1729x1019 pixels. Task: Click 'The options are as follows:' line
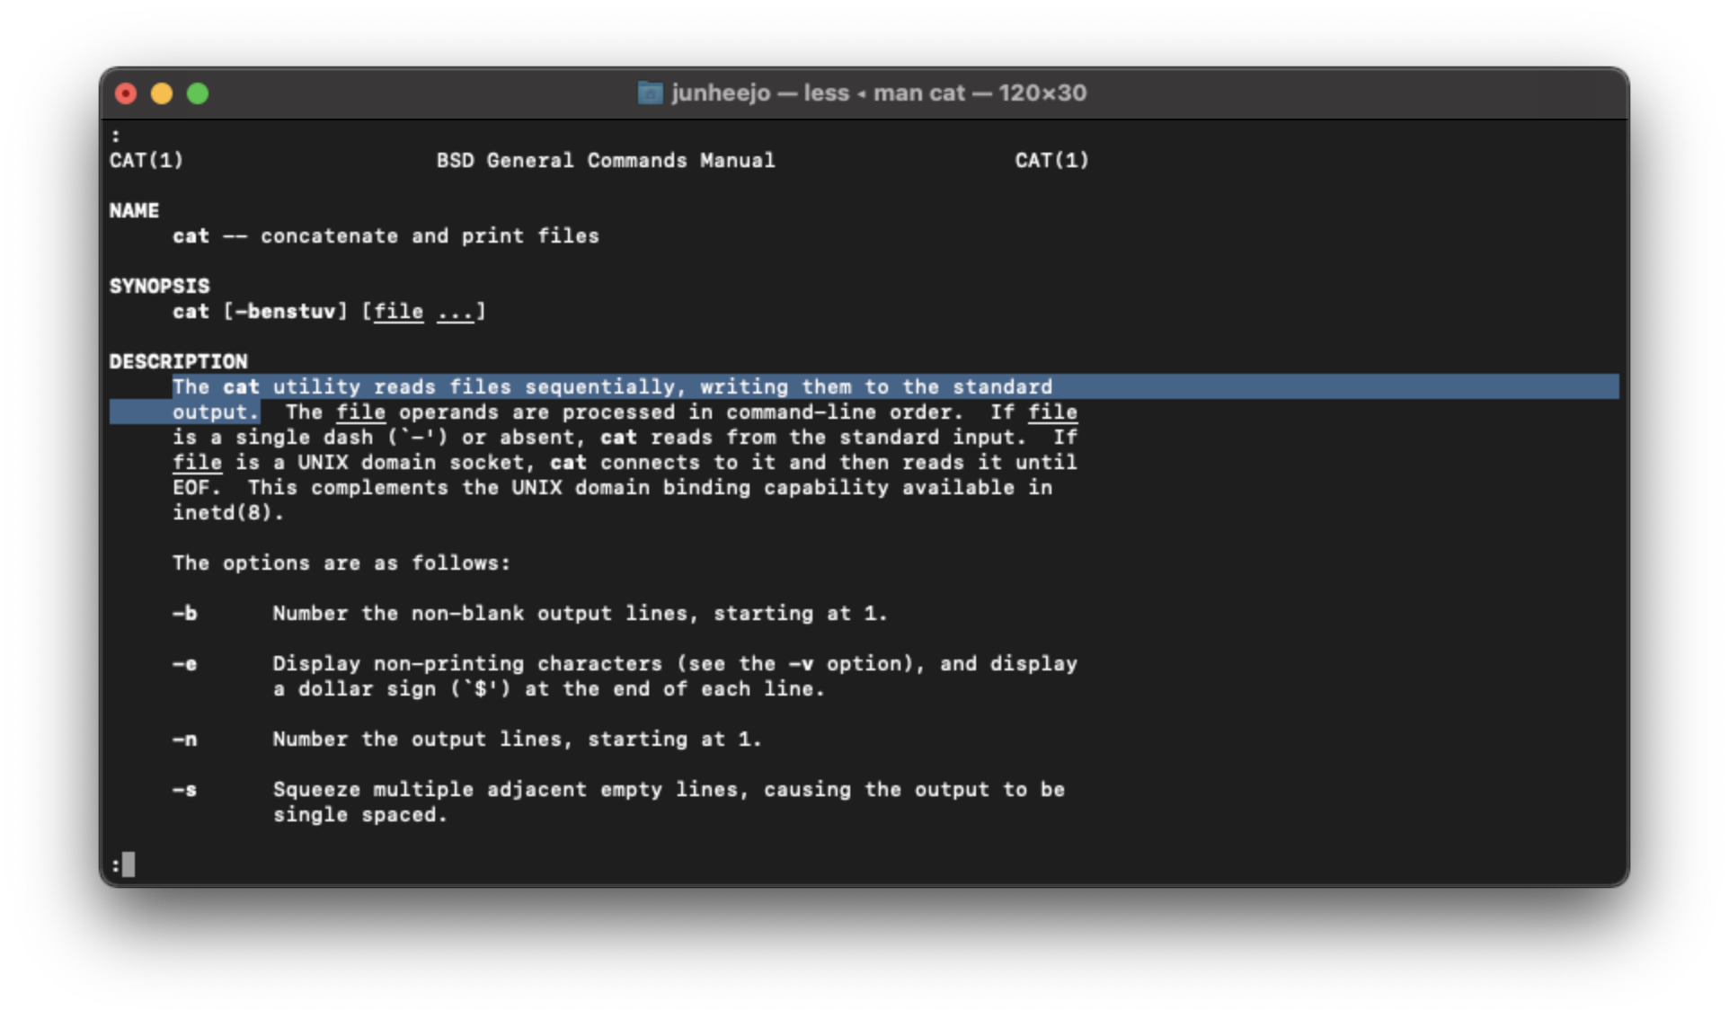tap(341, 563)
